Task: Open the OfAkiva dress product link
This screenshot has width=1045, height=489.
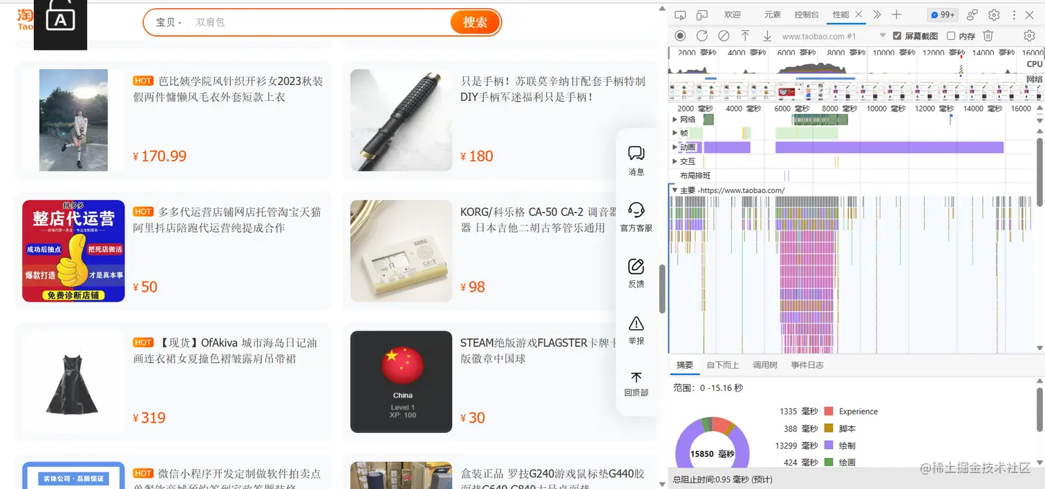Action: (x=225, y=350)
